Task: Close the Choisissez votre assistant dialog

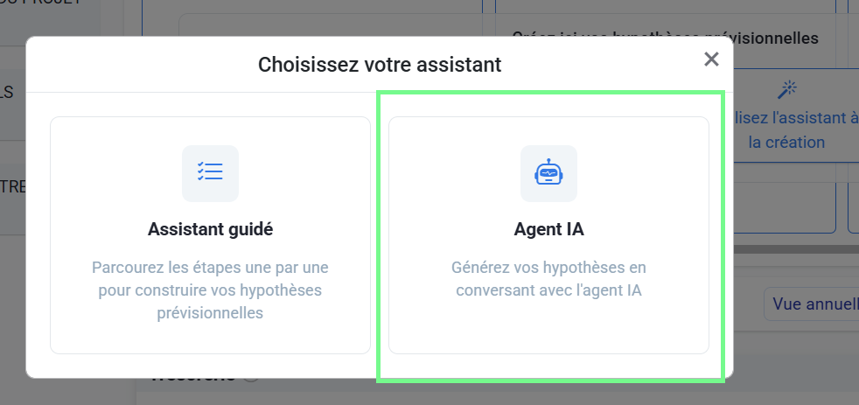Action: 711,59
